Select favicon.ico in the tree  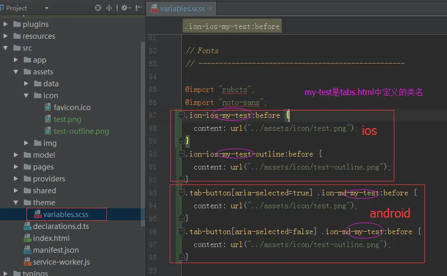coord(72,108)
